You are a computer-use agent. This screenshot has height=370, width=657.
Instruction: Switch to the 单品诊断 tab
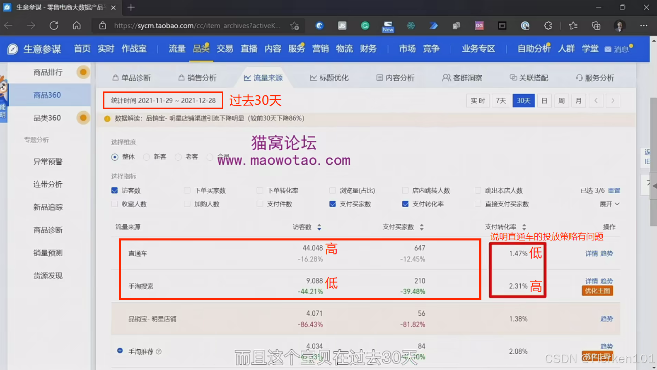click(131, 78)
